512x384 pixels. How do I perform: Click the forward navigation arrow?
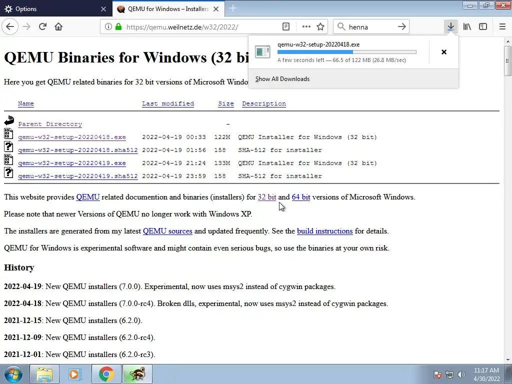[x=26, y=26]
